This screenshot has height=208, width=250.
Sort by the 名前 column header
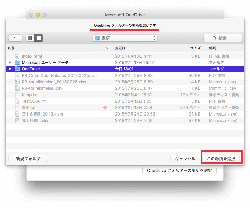tap(11, 48)
